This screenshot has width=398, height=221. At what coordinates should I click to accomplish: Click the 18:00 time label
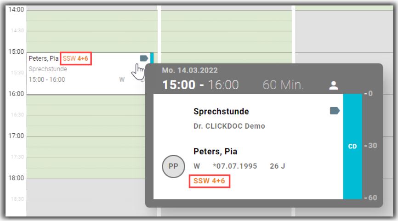pos(17,178)
